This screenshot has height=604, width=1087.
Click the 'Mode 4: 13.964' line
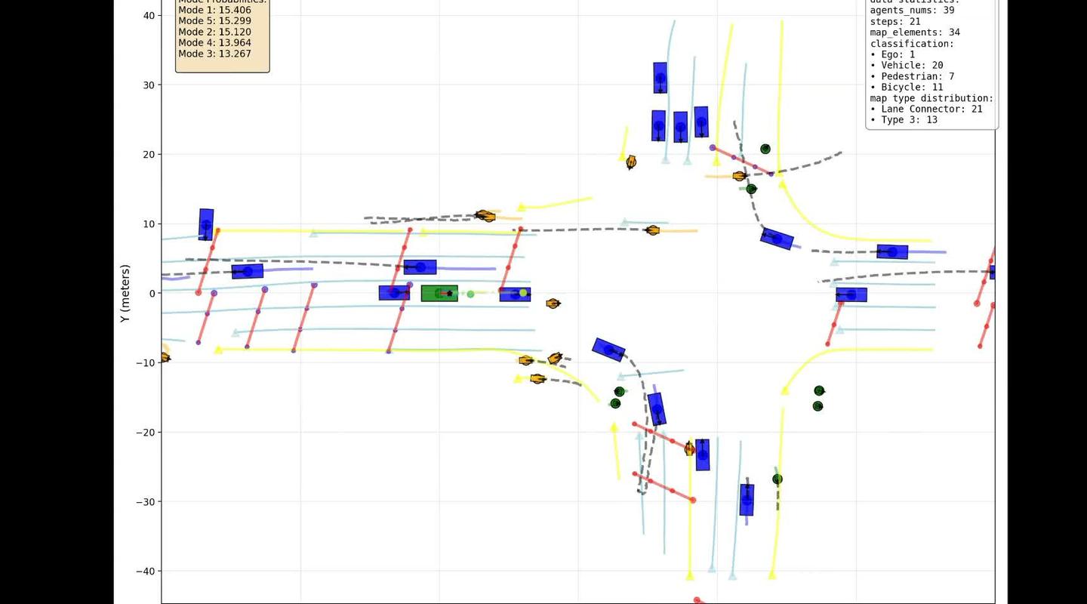215,43
